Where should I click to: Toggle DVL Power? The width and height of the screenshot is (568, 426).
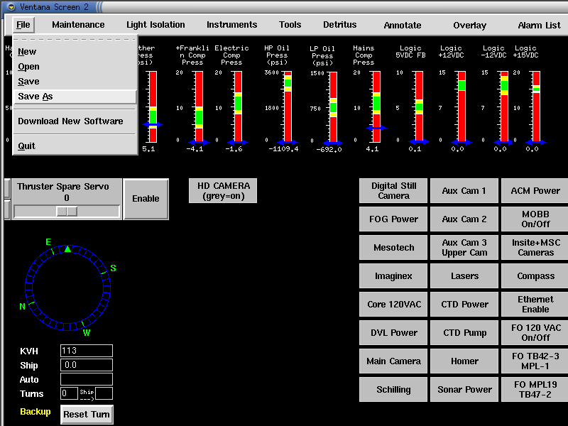coord(393,332)
